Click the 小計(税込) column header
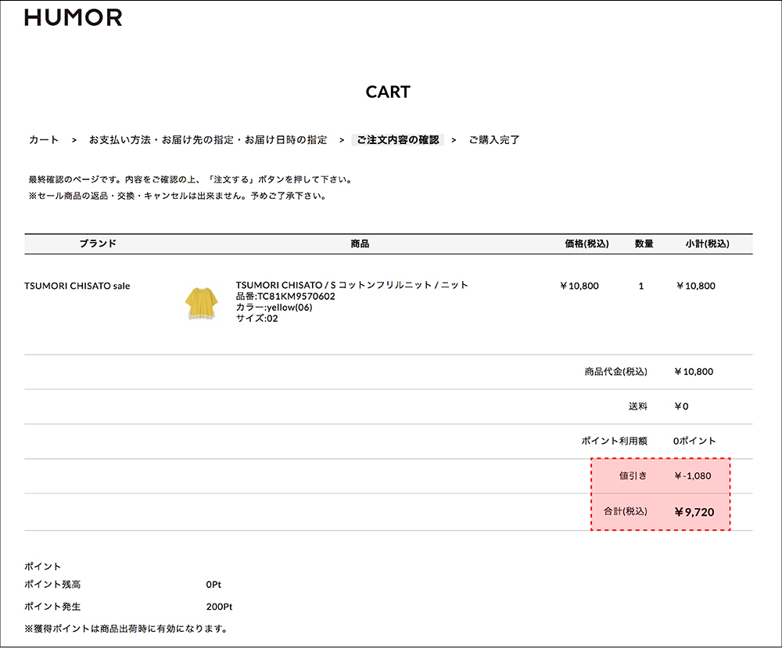Viewport: 782px width, 649px height. pos(707,243)
